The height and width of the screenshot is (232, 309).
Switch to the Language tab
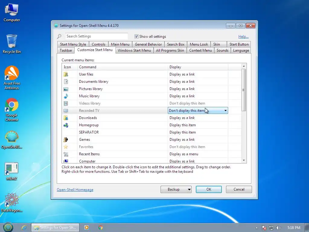[x=241, y=50]
